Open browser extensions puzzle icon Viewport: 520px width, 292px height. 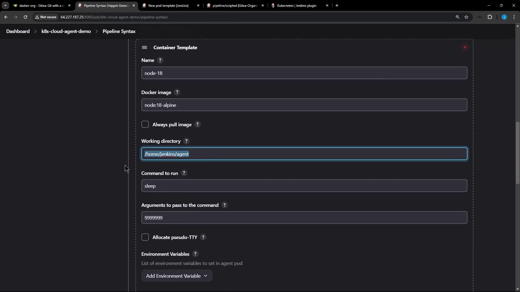[x=490, y=17]
